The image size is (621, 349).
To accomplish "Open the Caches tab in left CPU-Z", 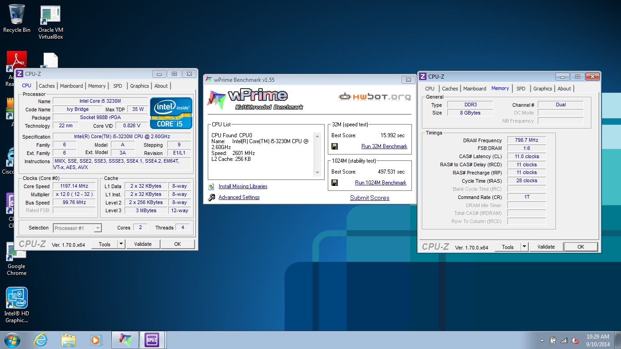I will (46, 86).
